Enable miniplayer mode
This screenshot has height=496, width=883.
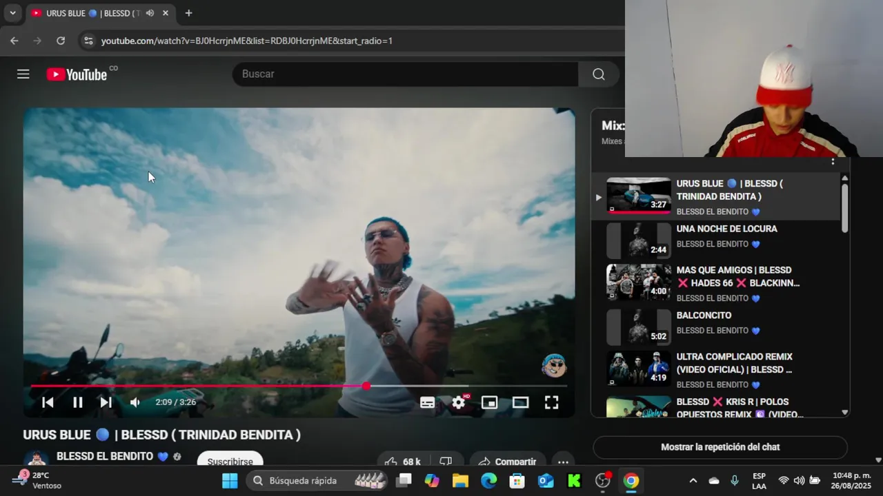[x=490, y=402]
